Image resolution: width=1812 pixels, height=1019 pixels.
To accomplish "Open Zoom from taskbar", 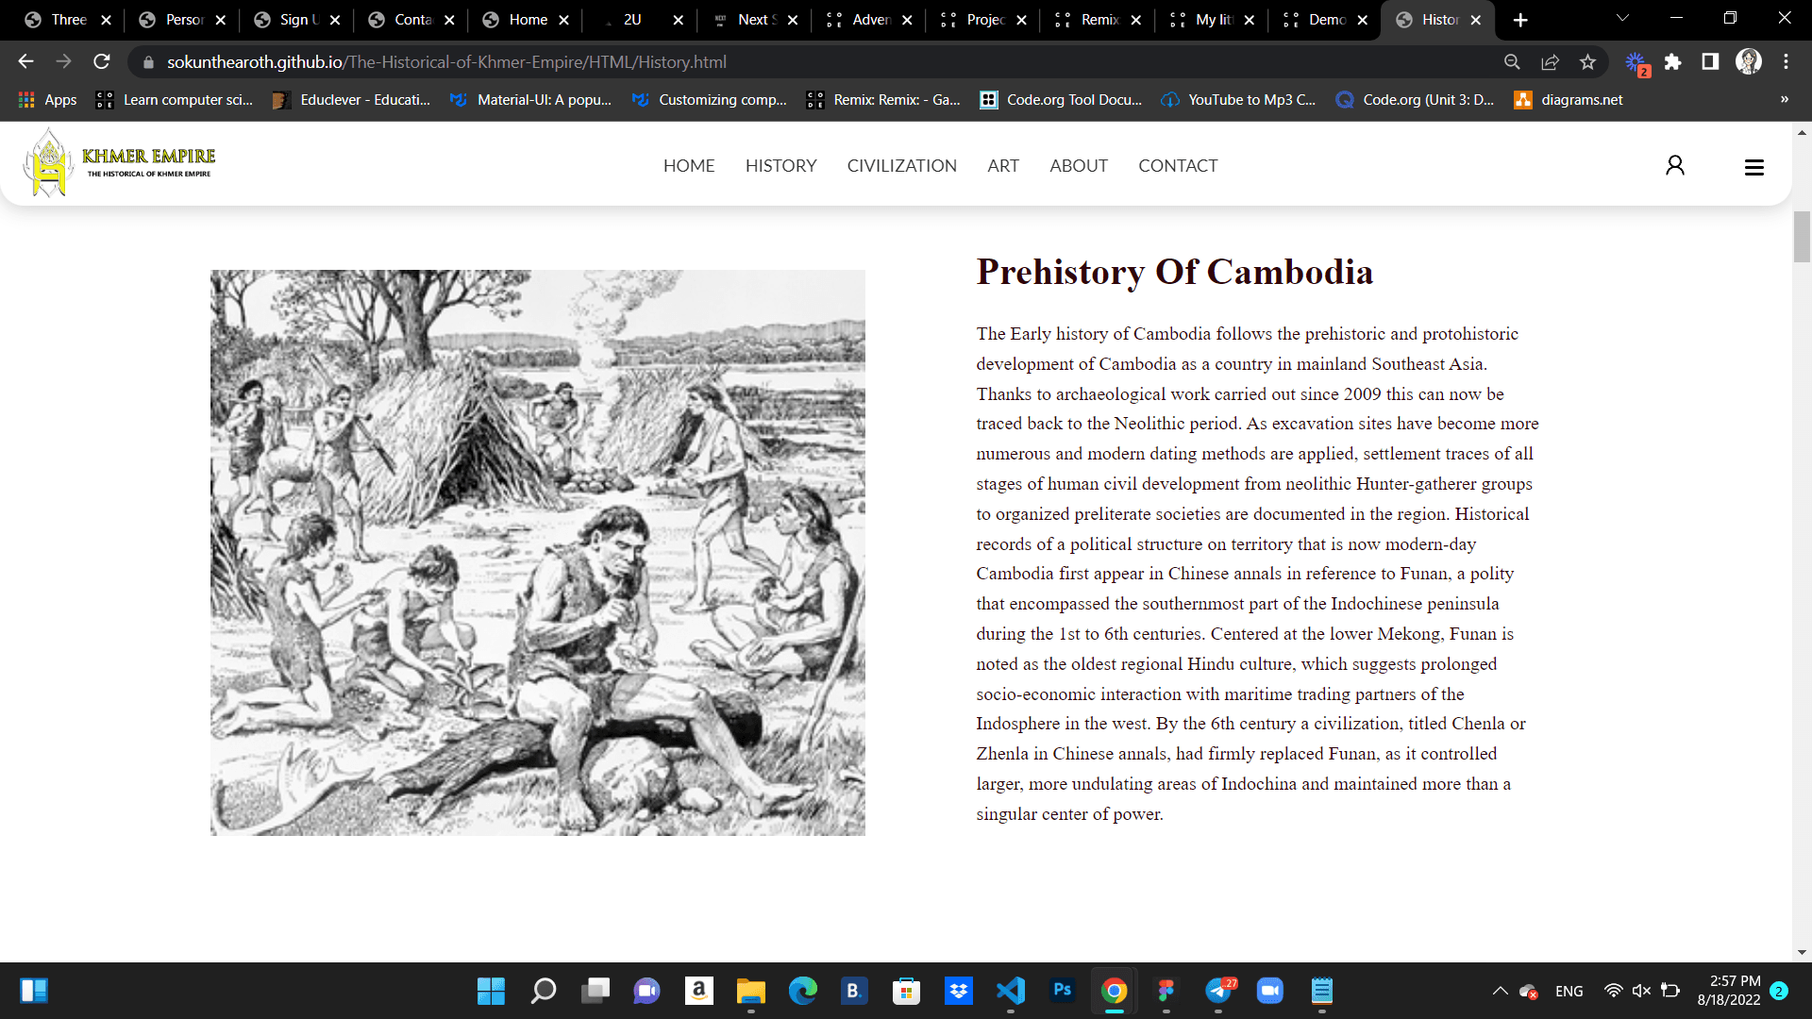I will point(1270,991).
